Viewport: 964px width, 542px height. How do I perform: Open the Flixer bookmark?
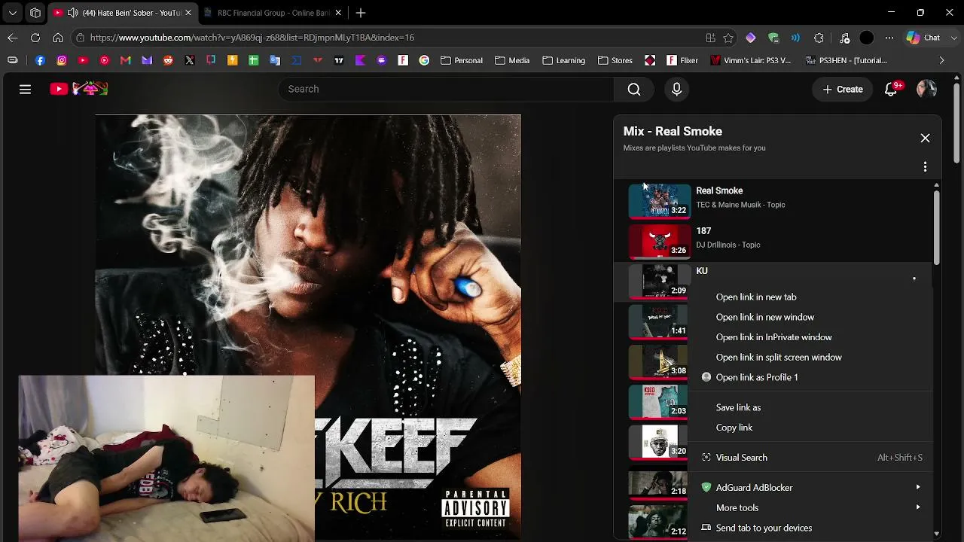point(682,60)
